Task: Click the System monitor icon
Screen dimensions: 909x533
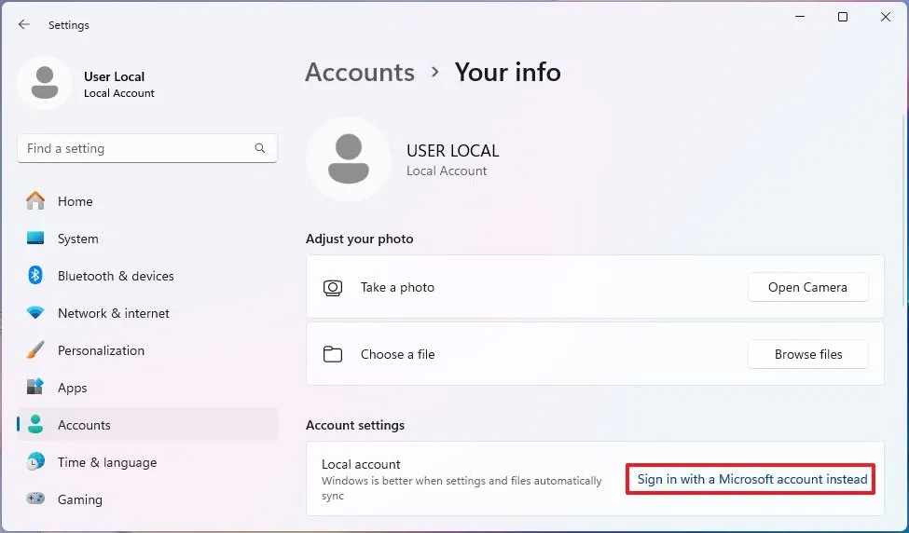Action: pos(35,239)
